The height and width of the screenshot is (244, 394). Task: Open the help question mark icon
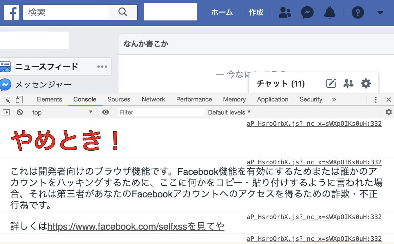[x=358, y=13]
